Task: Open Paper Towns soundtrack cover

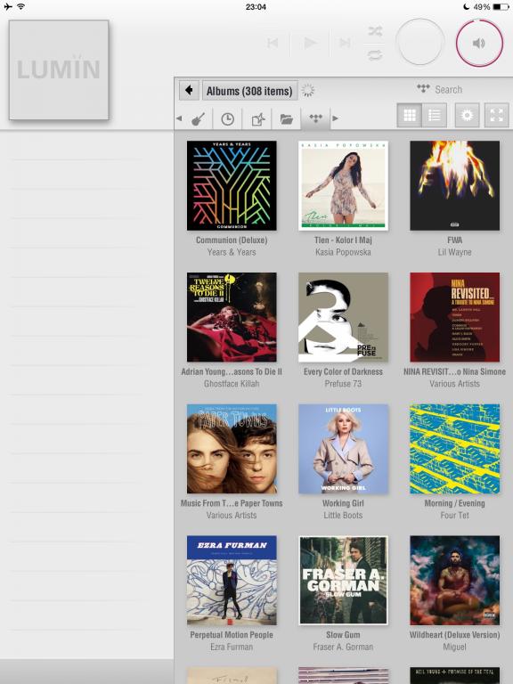Action: coord(232,449)
